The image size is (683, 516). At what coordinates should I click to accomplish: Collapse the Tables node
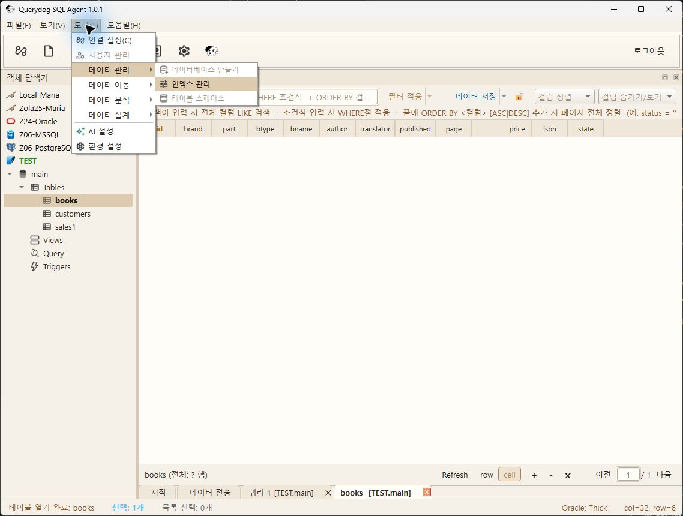(22, 187)
